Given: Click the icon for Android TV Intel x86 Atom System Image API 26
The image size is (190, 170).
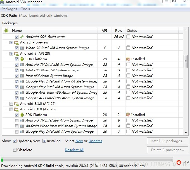Looking at the screenshot, I should (22, 120).
